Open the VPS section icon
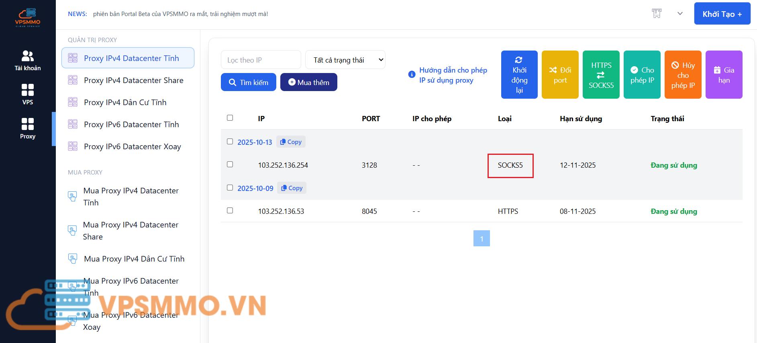The width and height of the screenshot is (757, 343). [27, 90]
